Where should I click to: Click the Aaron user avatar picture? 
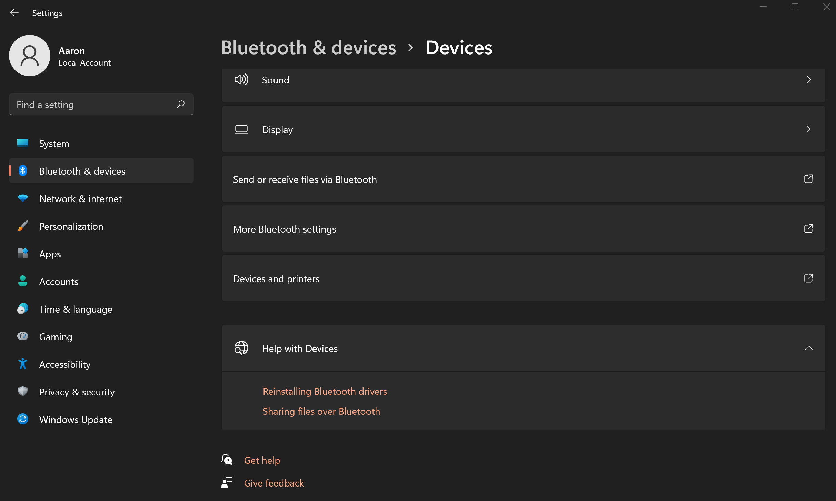click(x=30, y=56)
